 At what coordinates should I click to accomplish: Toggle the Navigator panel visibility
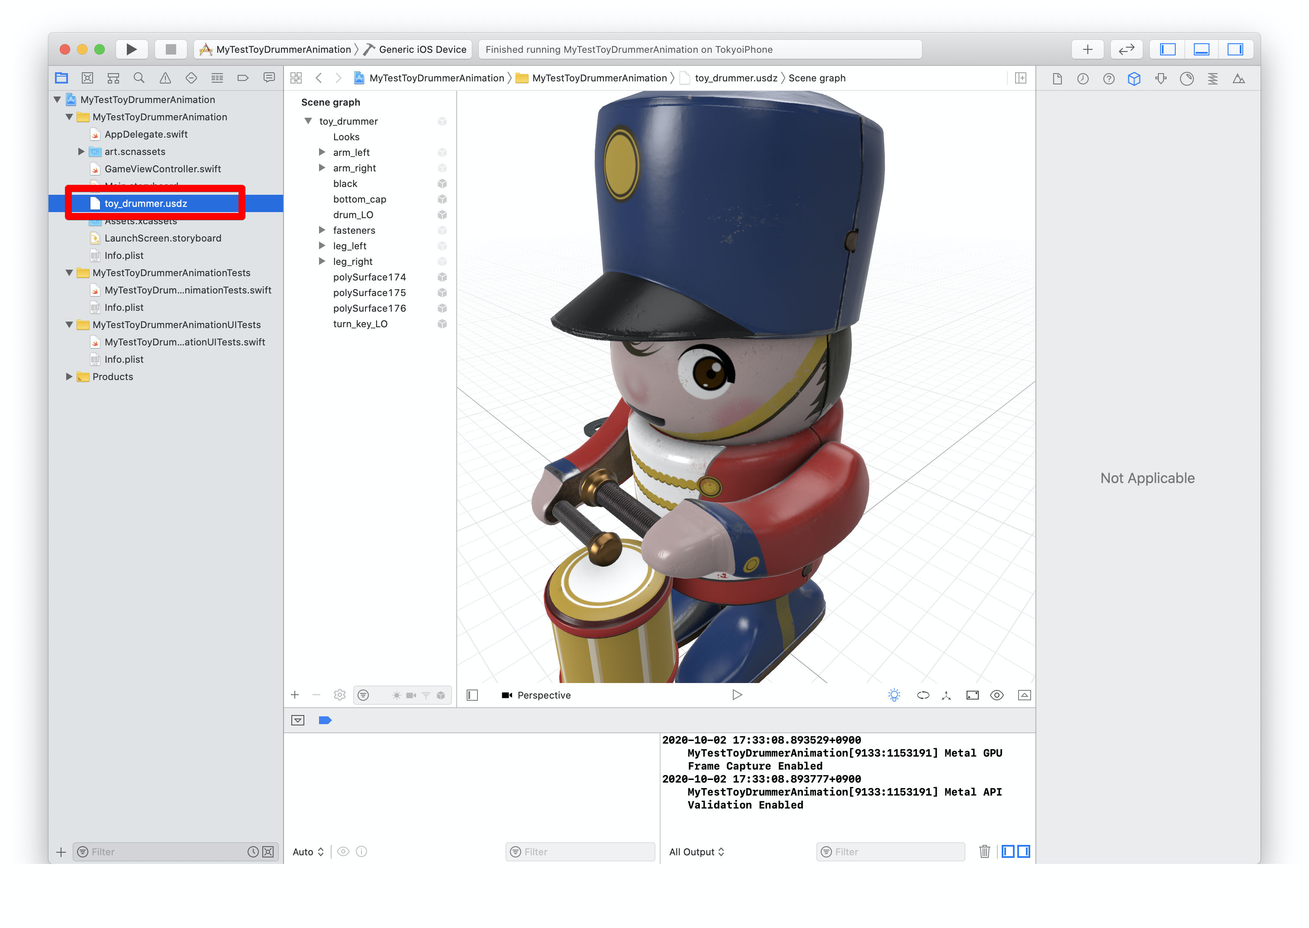click(1167, 49)
